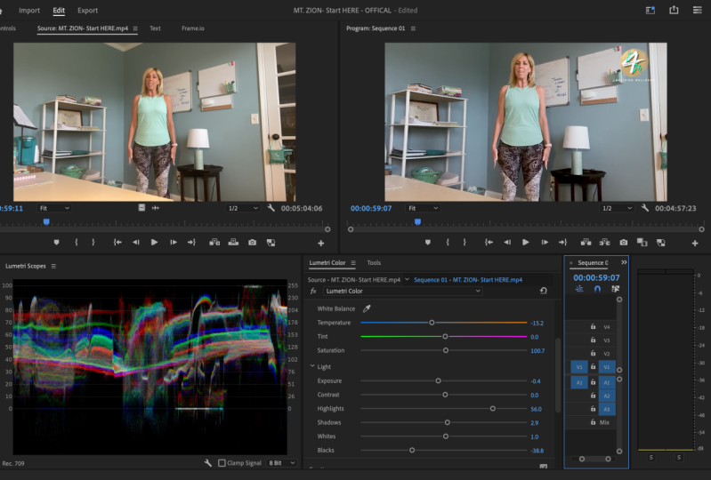Collapse the Light section

tap(312, 366)
